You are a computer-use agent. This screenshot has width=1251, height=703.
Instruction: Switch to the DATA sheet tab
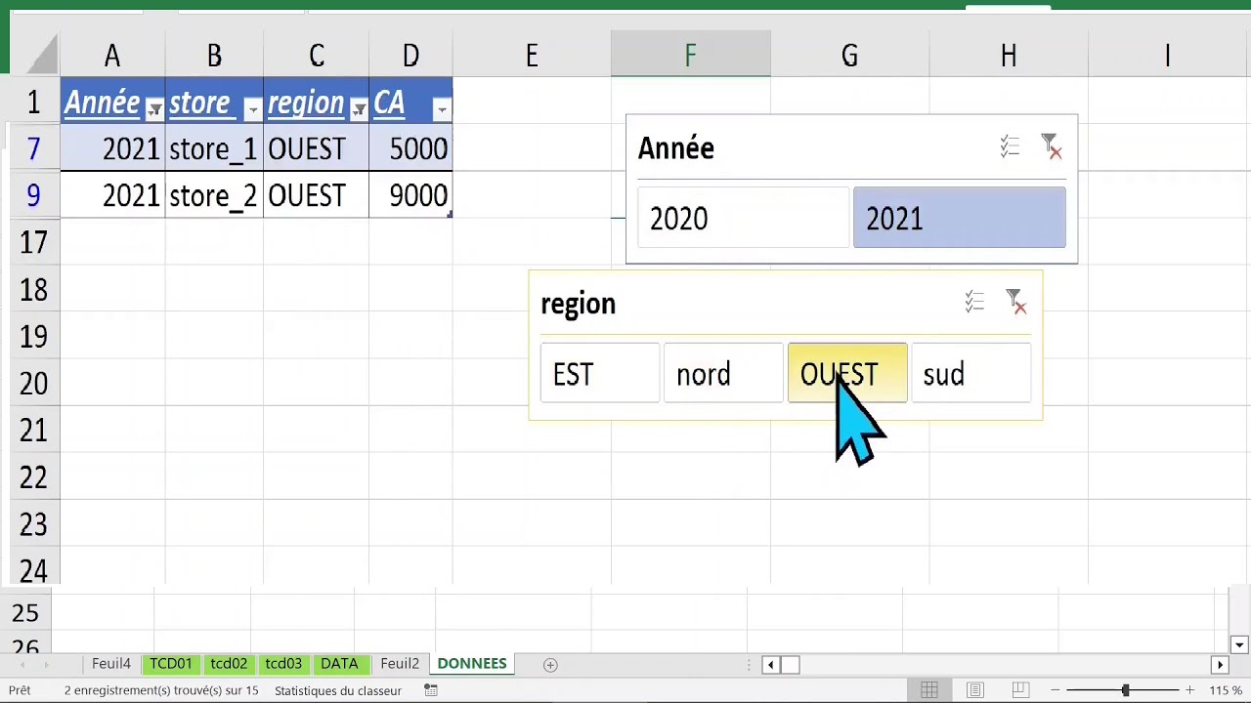(339, 664)
